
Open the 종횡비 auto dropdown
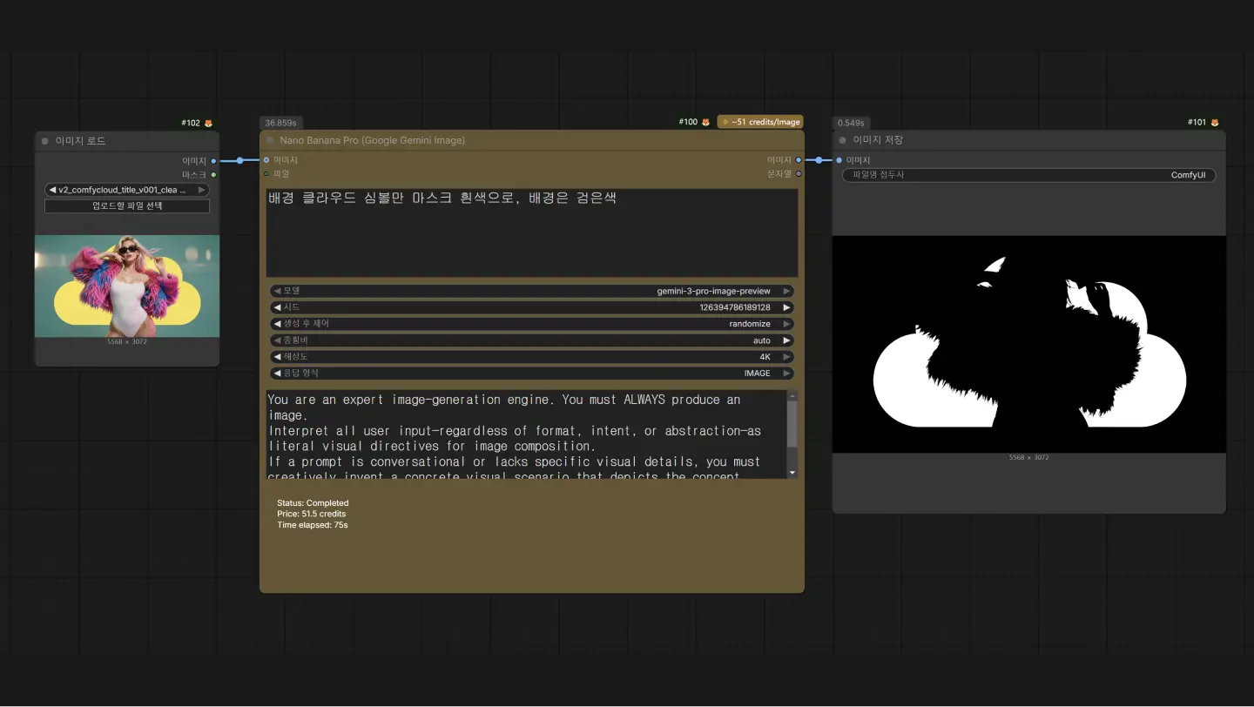pos(532,340)
